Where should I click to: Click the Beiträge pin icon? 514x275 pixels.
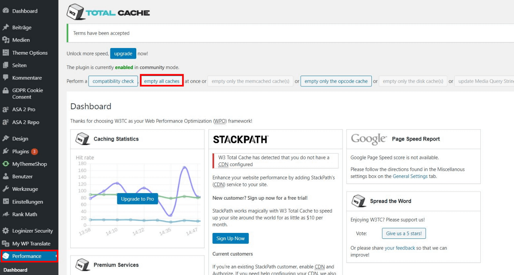[x=6, y=27]
